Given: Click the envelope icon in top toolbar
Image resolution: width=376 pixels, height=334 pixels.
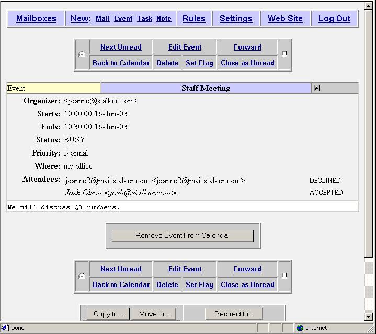Looking at the screenshot, I should pos(82,55).
